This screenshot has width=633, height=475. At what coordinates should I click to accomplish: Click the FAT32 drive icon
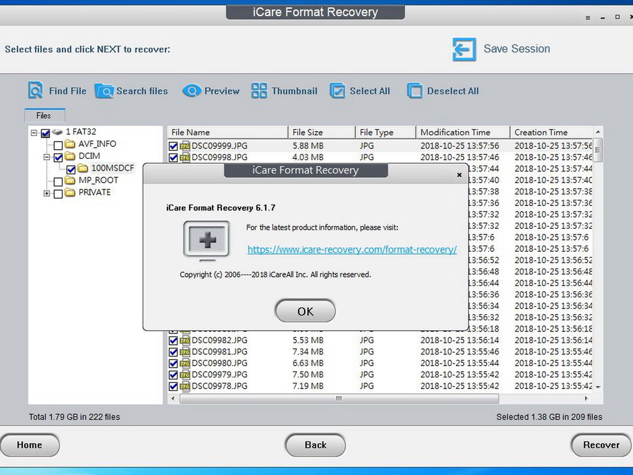tap(57, 132)
